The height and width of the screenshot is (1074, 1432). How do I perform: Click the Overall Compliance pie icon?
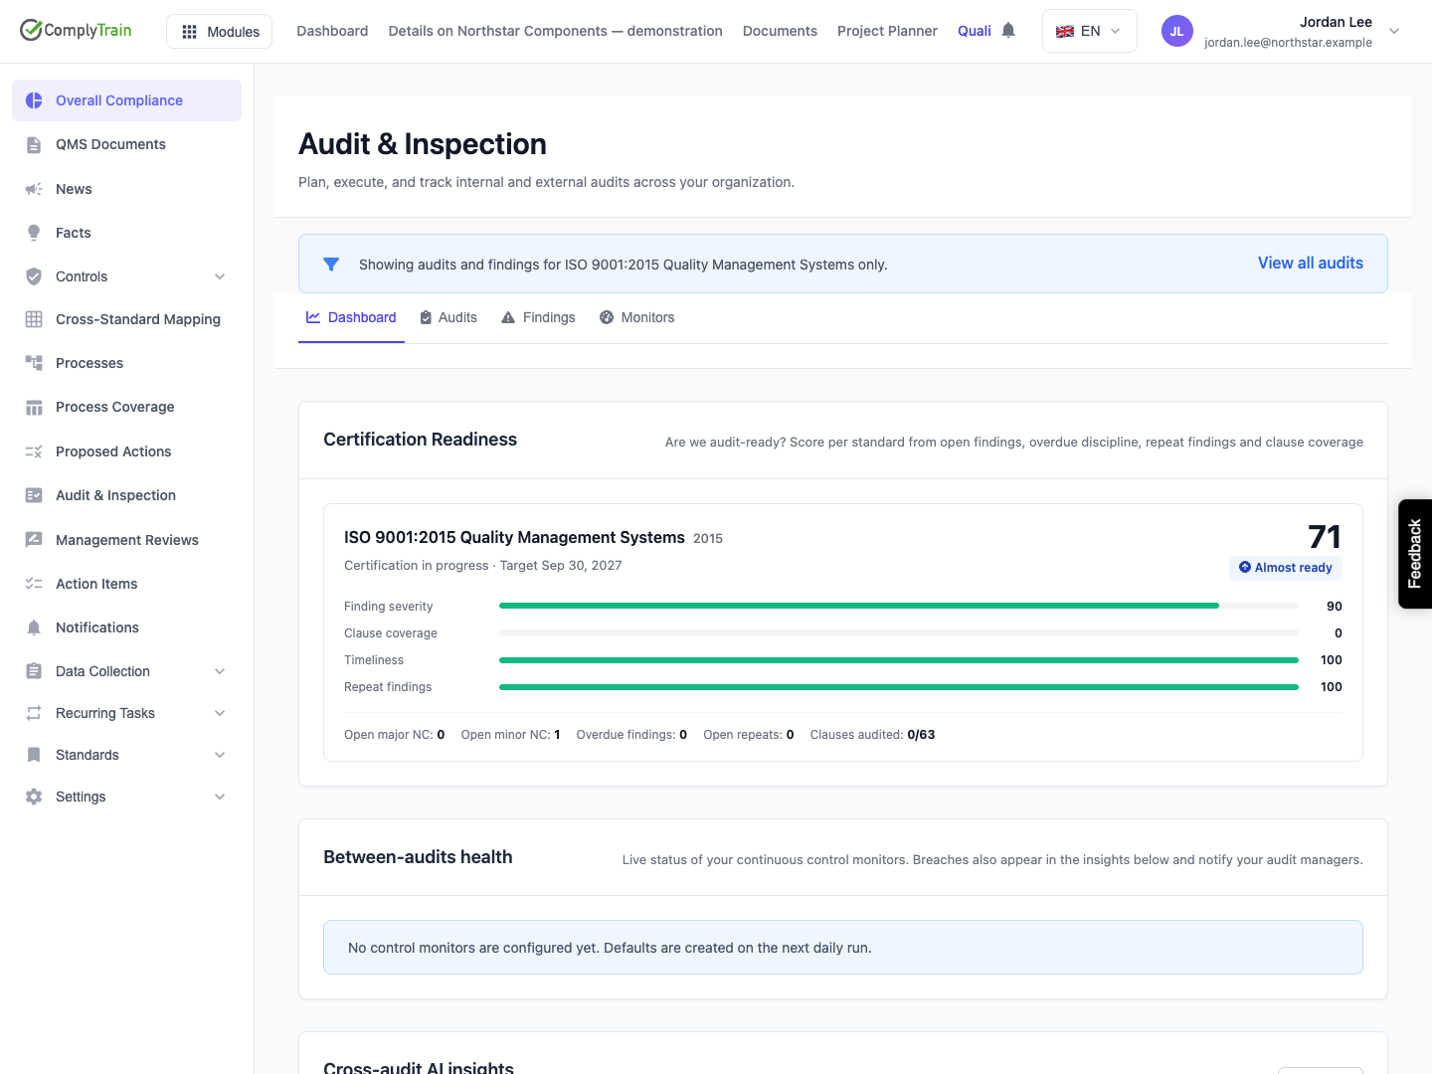click(x=34, y=100)
